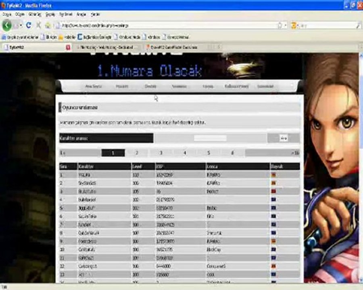Screen dimensions: 363x290
Task: Click the blue flag in rank 11 row
Action: tap(273, 258)
